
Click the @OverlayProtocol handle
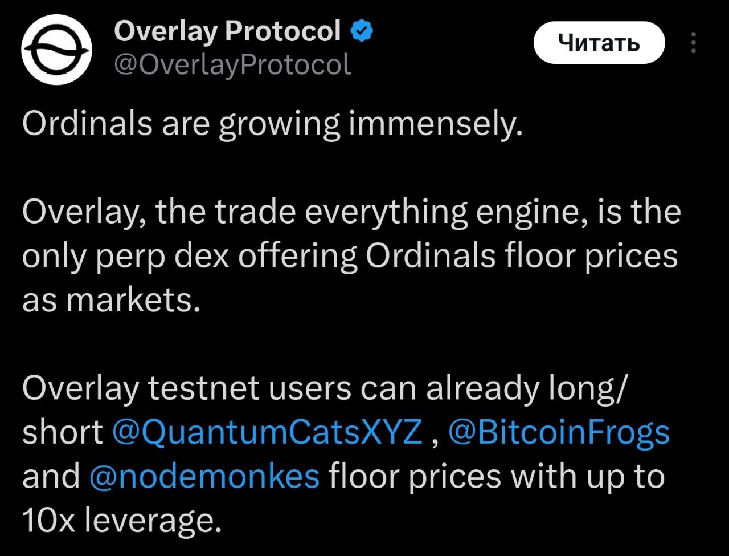click(232, 64)
